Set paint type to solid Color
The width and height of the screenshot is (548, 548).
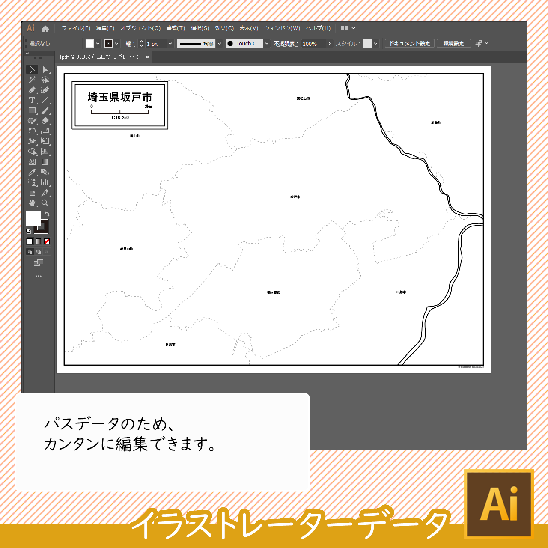coord(30,241)
